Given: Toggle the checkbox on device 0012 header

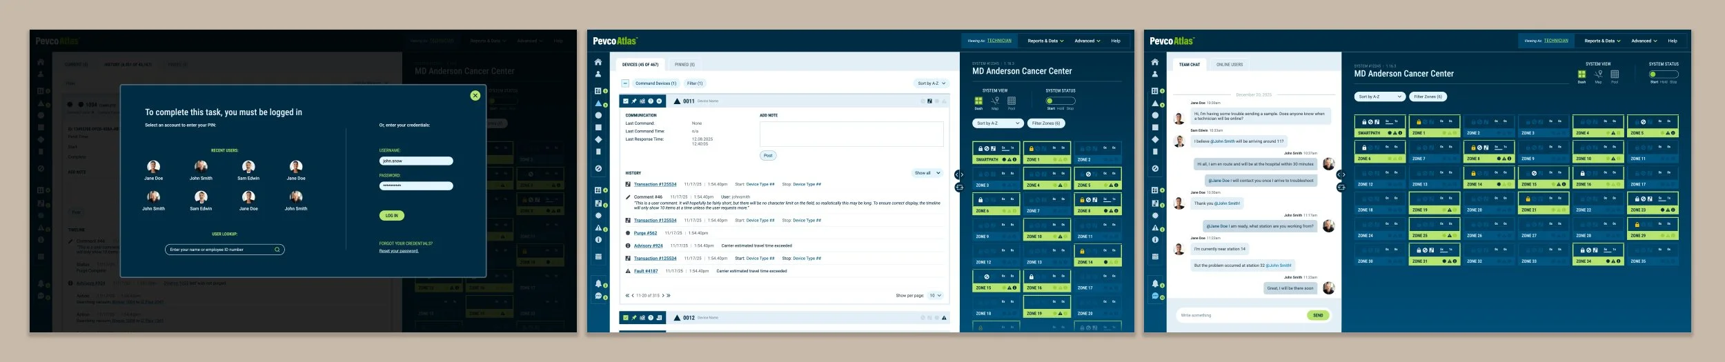Looking at the screenshot, I should 626,318.
